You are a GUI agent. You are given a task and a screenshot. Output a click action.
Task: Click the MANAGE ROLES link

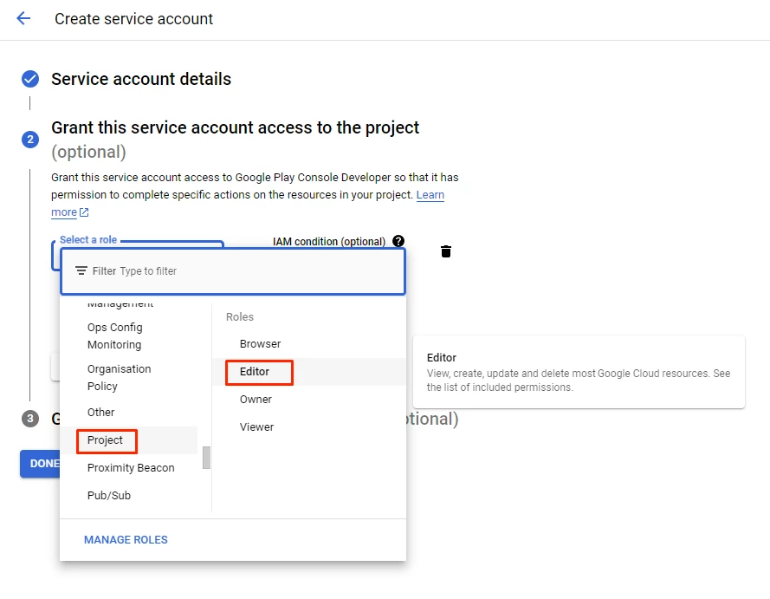coord(126,539)
